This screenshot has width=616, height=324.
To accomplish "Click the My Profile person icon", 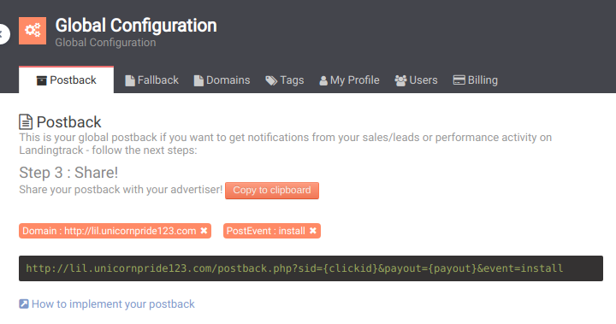I will 323,80.
